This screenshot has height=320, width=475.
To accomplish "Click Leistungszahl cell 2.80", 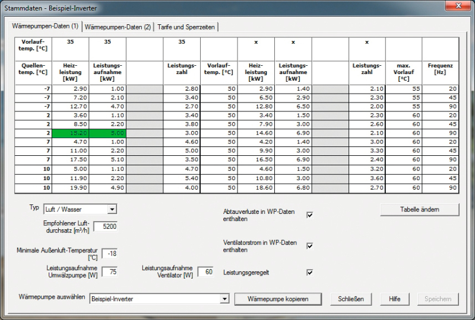I will pyautogui.click(x=182, y=89).
